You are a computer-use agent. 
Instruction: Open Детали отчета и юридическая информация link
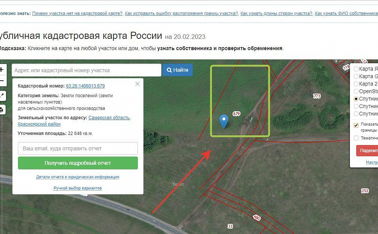[78, 177]
